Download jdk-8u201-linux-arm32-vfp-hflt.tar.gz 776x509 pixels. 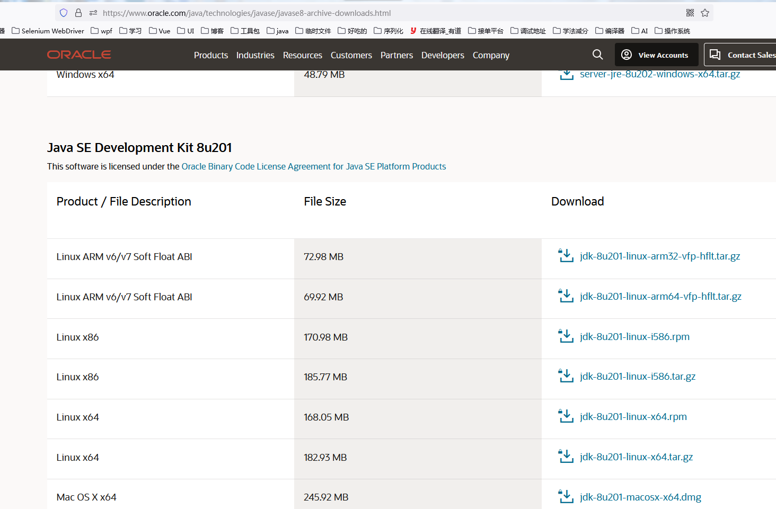[660, 256]
